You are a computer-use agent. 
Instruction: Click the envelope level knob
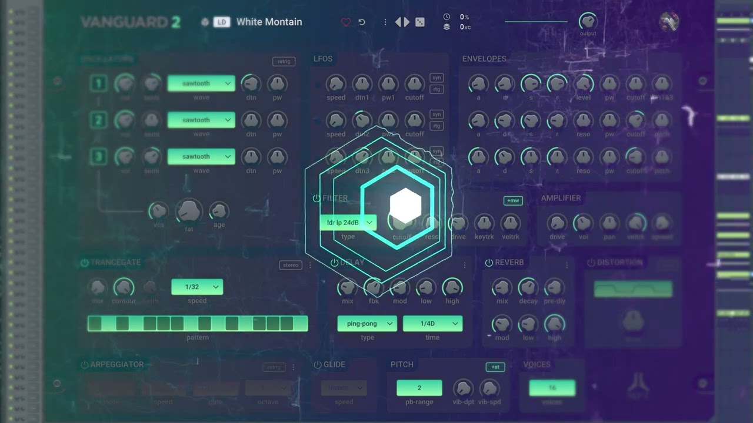click(x=583, y=83)
